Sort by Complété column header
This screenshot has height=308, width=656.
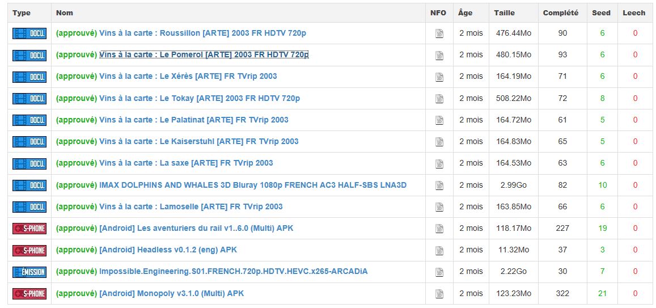click(x=560, y=12)
